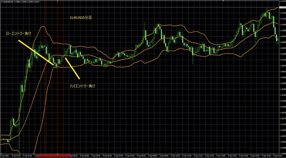Click the 1.16340 price axis label
This screenshot has height=158, width=286.
(283, 101)
